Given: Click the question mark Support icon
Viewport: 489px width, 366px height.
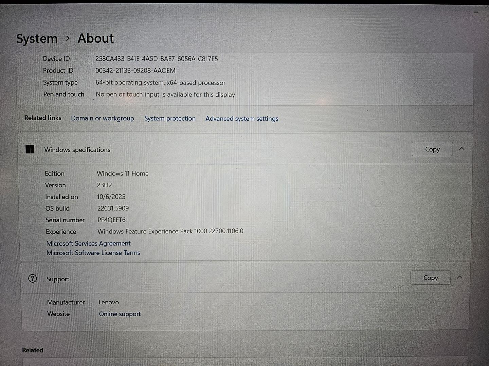Looking at the screenshot, I should click(33, 279).
